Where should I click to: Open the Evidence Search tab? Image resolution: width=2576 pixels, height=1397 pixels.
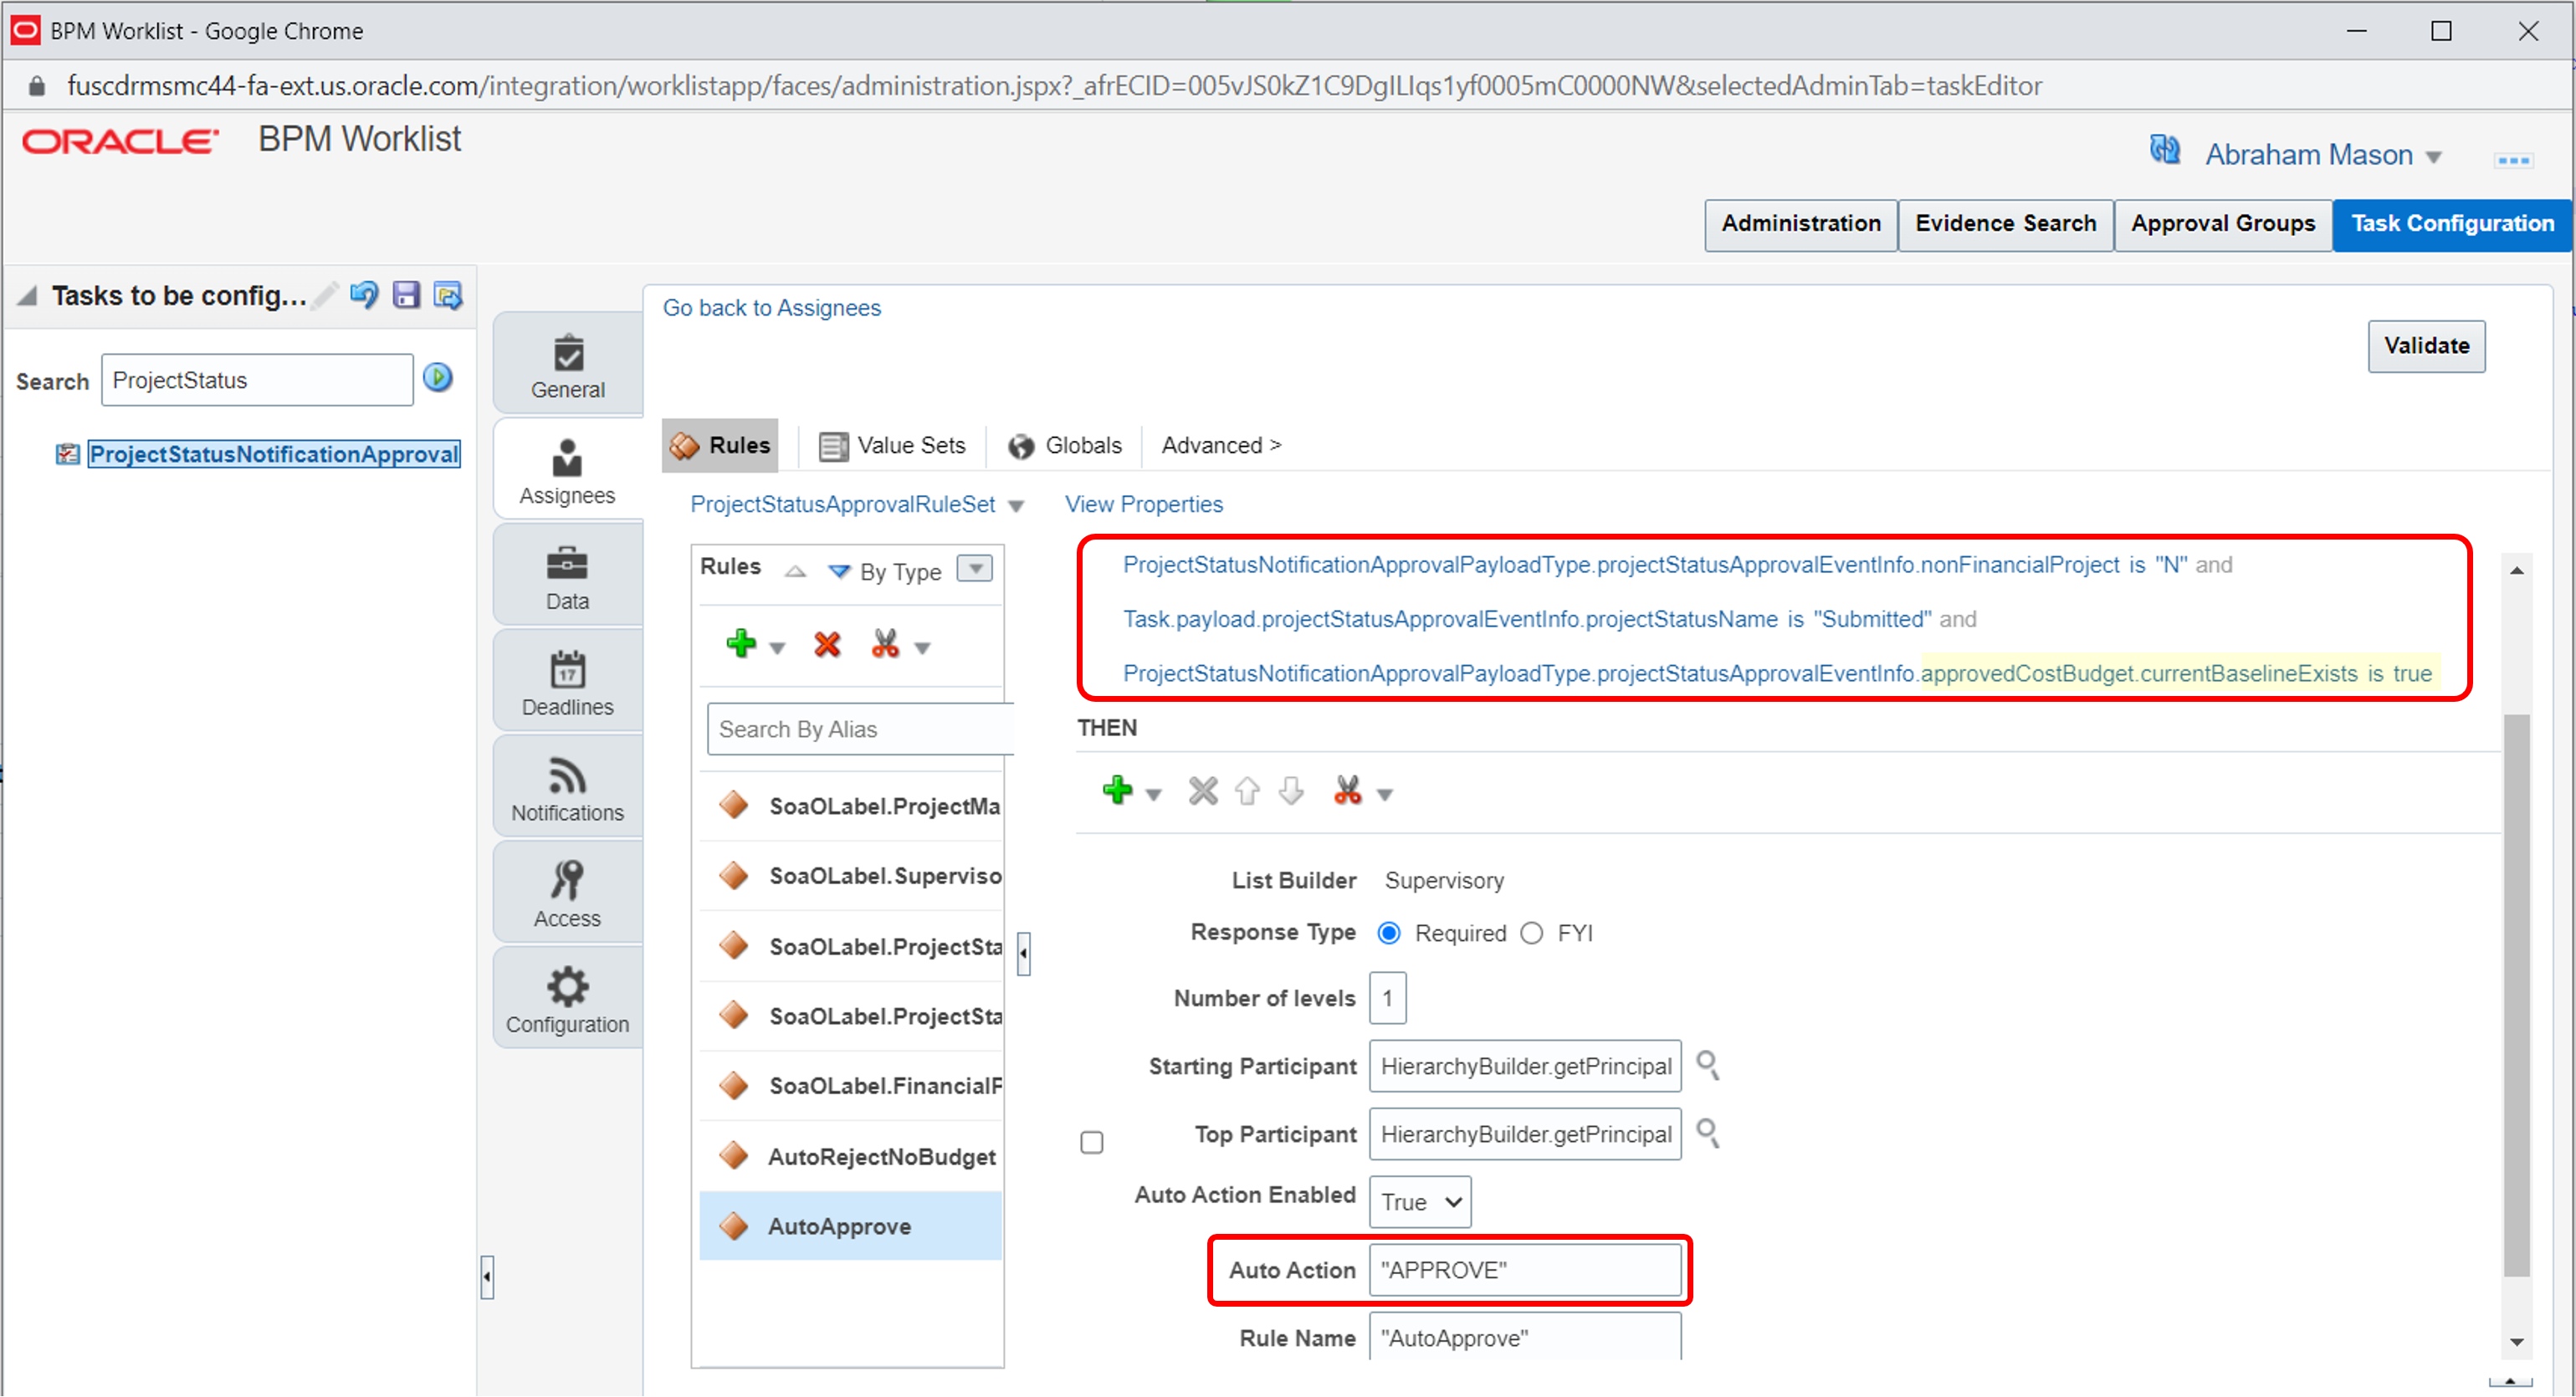pyautogui.click(x=2005, y=224)
